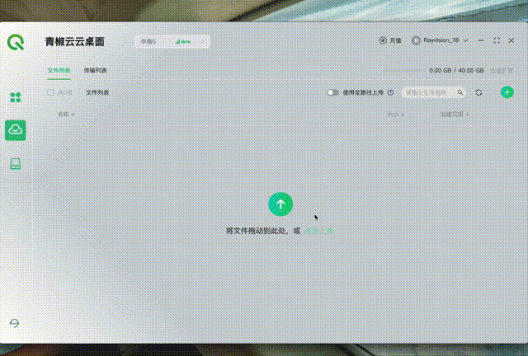
Task: Click the 点击上传 link
Action: click(x=319, y=231)
